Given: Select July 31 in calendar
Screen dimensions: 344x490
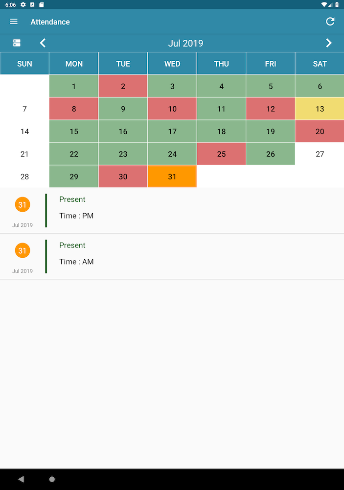Looking at the screenshot, I should coord(172,176).
